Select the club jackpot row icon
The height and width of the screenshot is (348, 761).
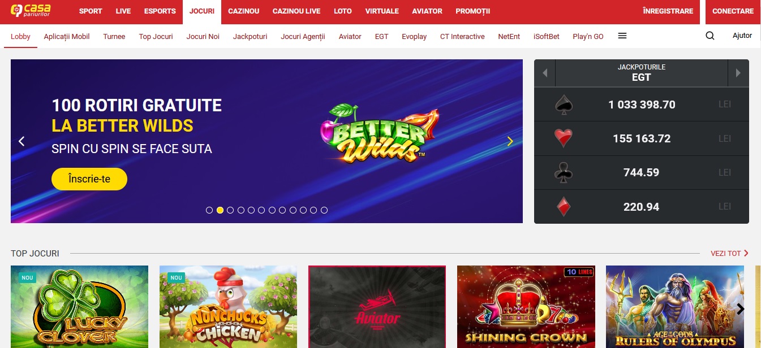tap(564, 172)
